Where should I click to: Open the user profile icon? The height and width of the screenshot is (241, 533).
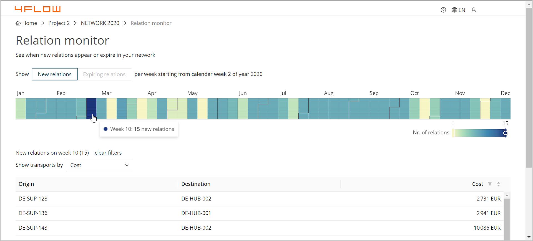[474, 10]
